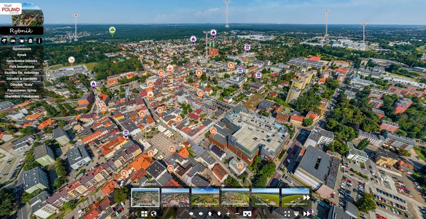Viewport: 426px width, 219px height.
Task: Go to next panorama in bottom toolbar
Action: point(306,214)
